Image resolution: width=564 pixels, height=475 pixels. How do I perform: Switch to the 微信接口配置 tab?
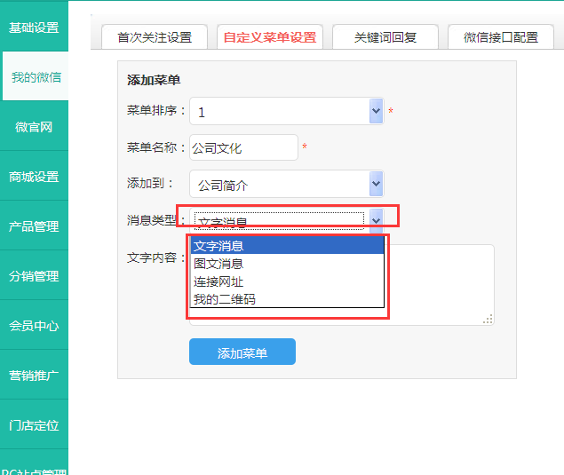[500, 37]
